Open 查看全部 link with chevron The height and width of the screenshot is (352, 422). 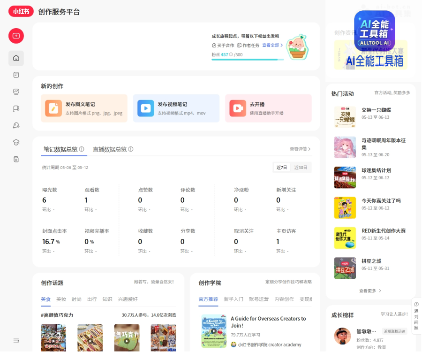[272, 45]
